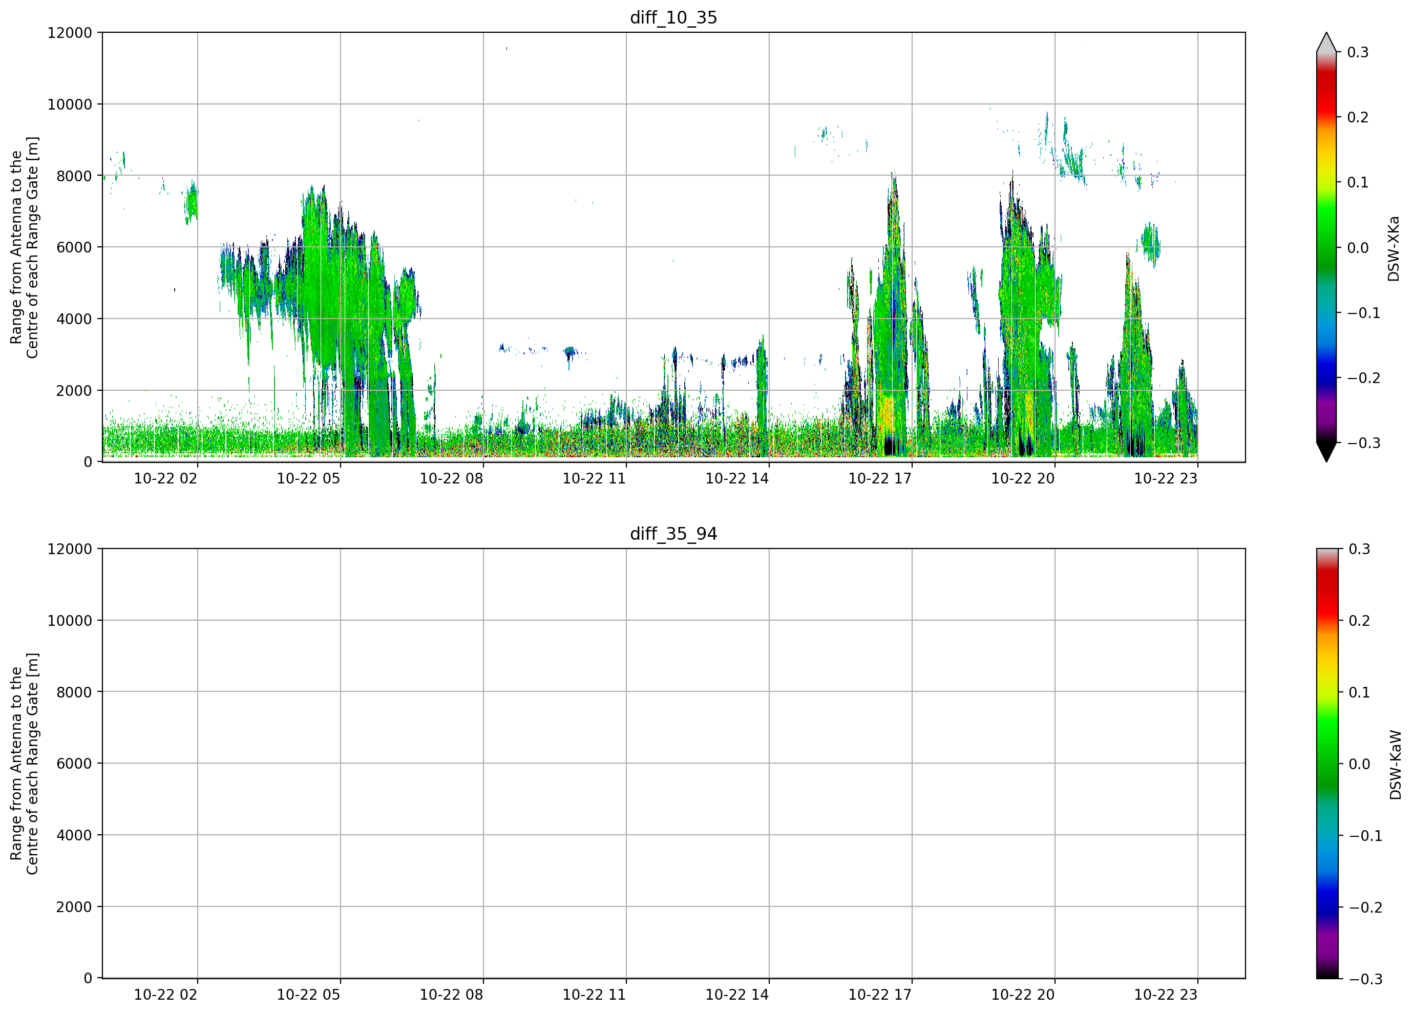Click the 10-22 11 x-tick under diff_10_35
The height and width of the screenshot is (1013, 1413).
click(595, 478)
